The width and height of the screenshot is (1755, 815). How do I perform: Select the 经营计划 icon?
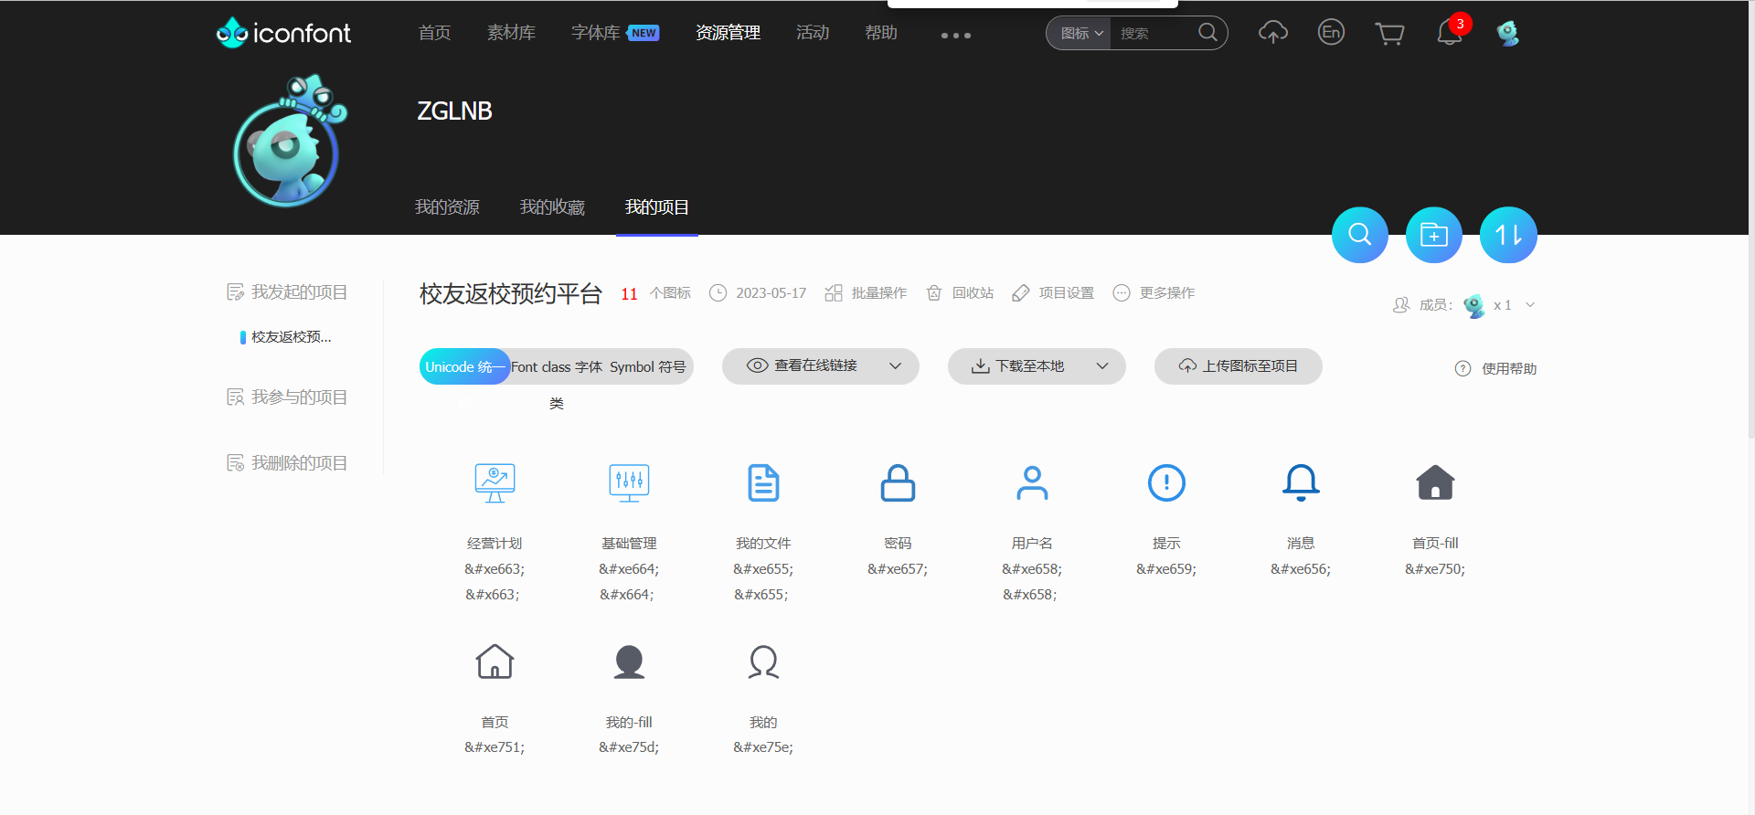click(495, 483)
